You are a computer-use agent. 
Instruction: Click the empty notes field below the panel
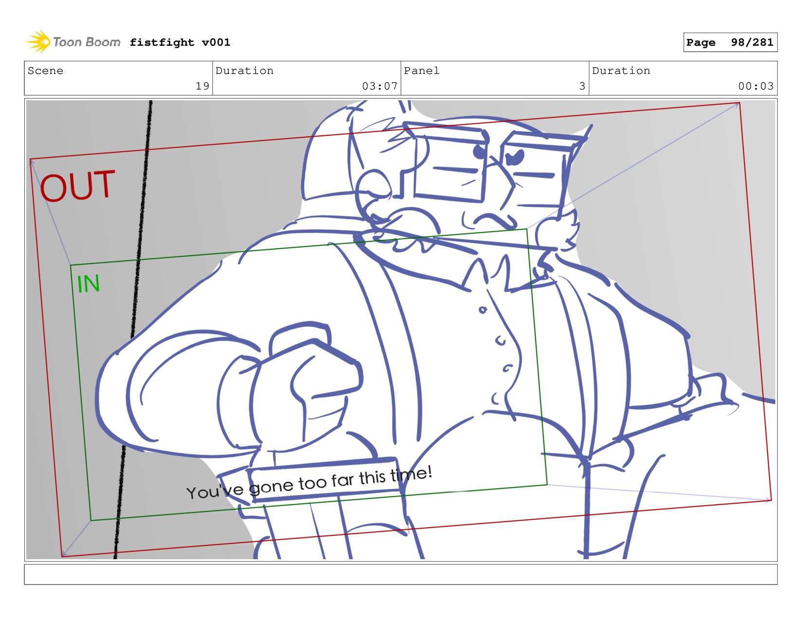401,574
